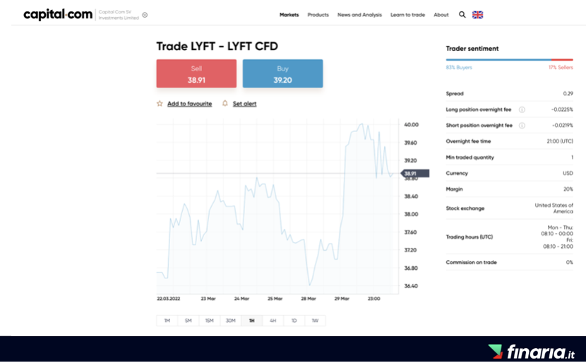Click the 38.91 price marker on chart
This screenshot has height=363, width=586.
pyautogui.click(x=415, y=174)
